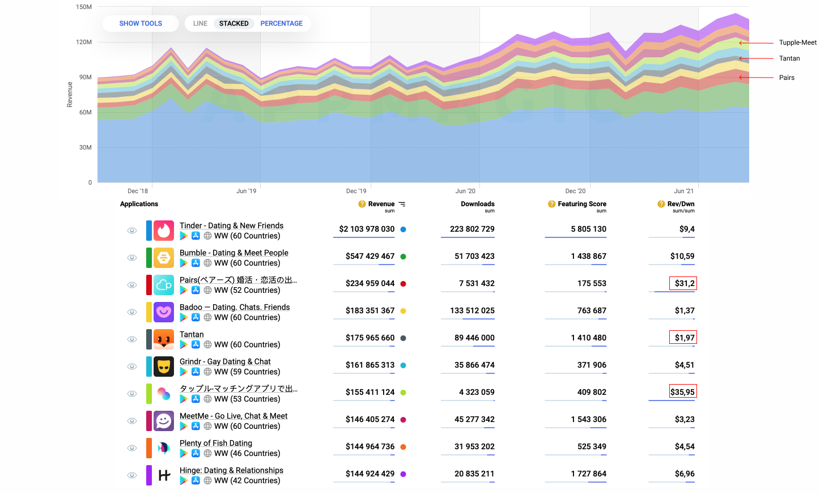
Task: Click globe icon in Plenty of Fish row
Action: (x=207, y=453)
